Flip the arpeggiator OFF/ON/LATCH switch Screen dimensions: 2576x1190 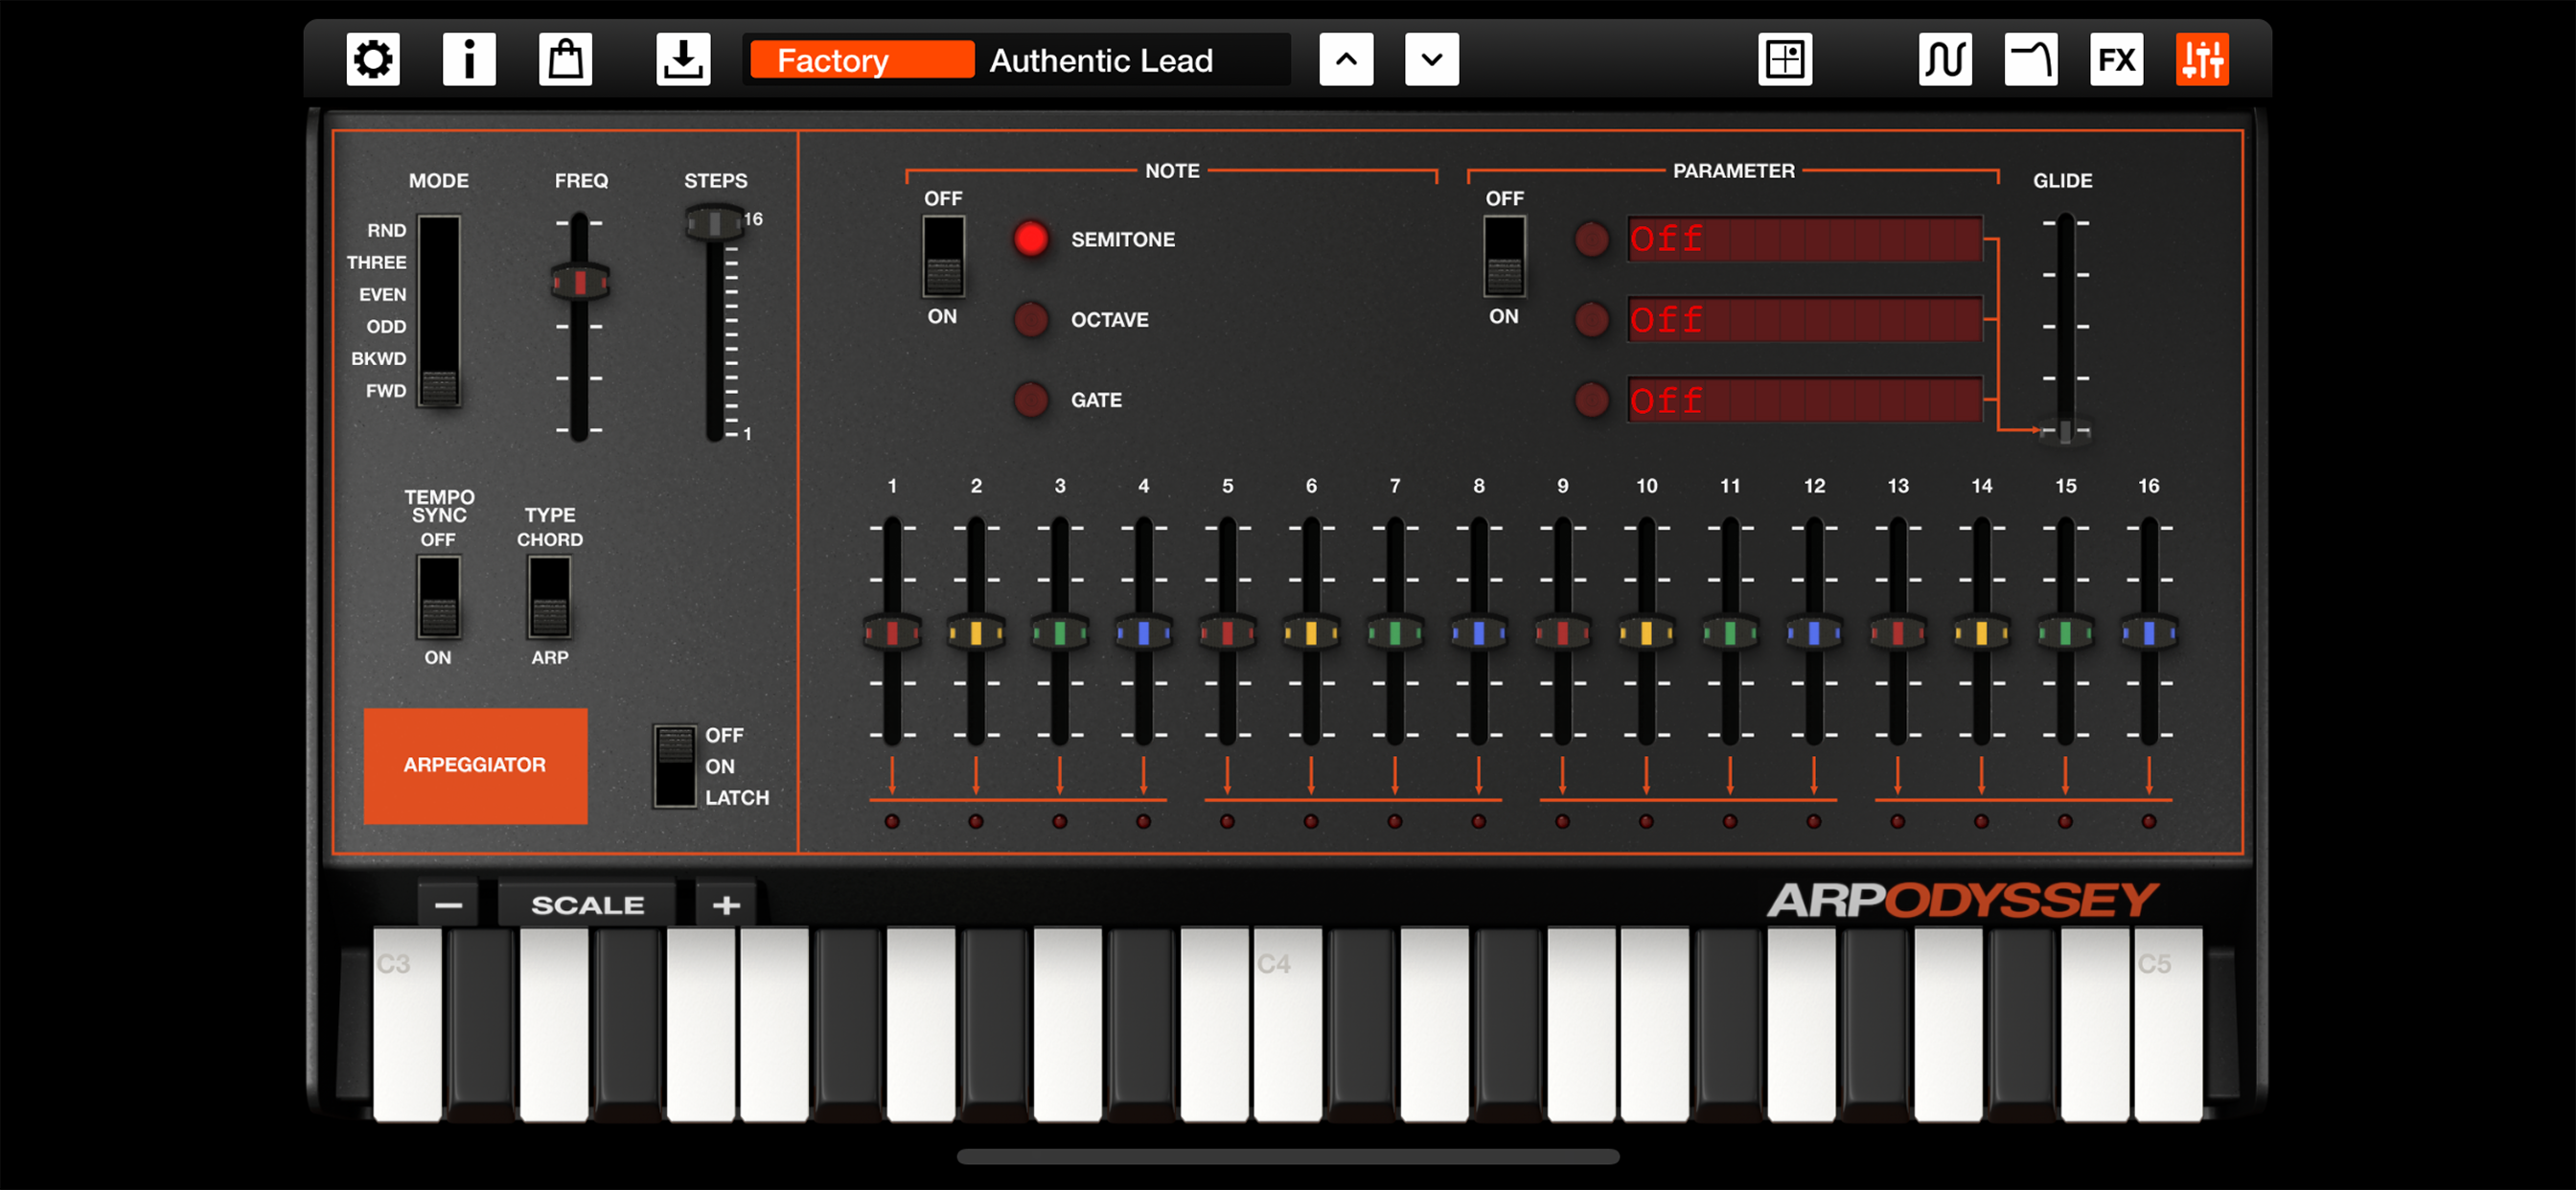click(675, 766)
